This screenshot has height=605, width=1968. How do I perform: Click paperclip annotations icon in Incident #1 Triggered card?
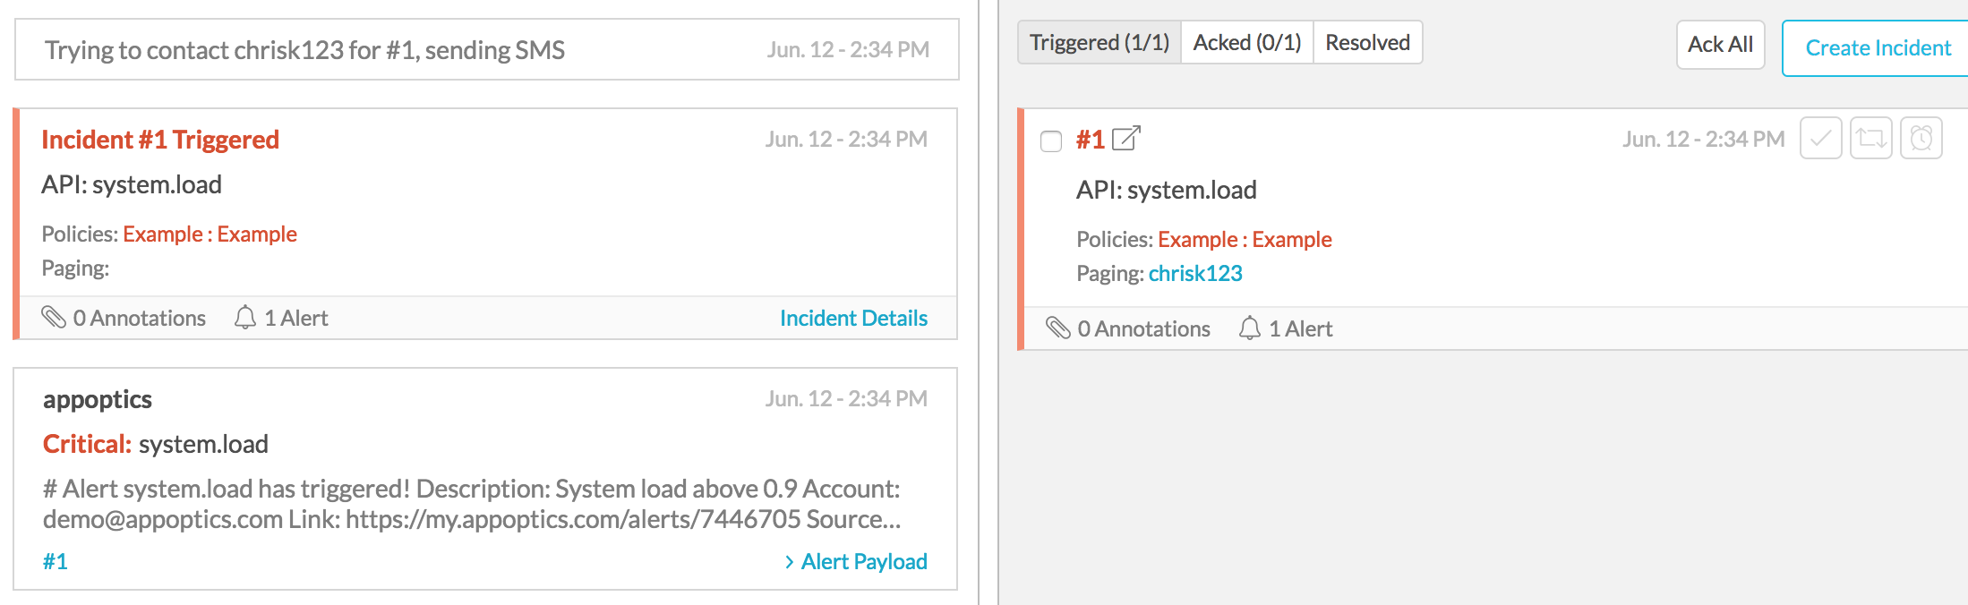point(54,318)
